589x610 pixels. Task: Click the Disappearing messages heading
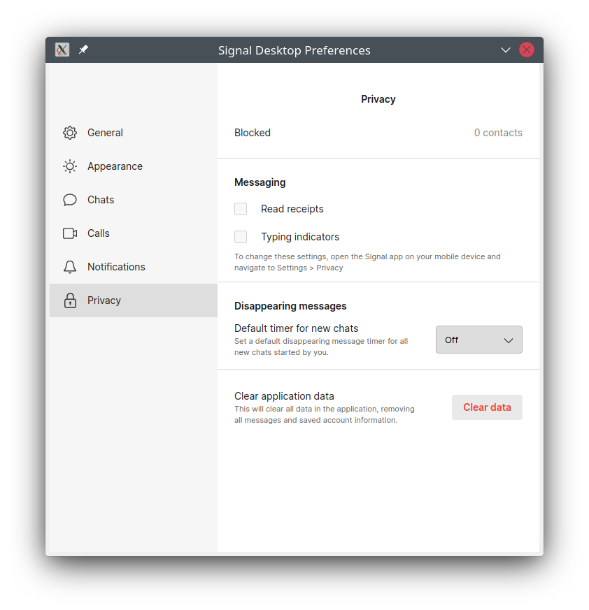[290, 306]
